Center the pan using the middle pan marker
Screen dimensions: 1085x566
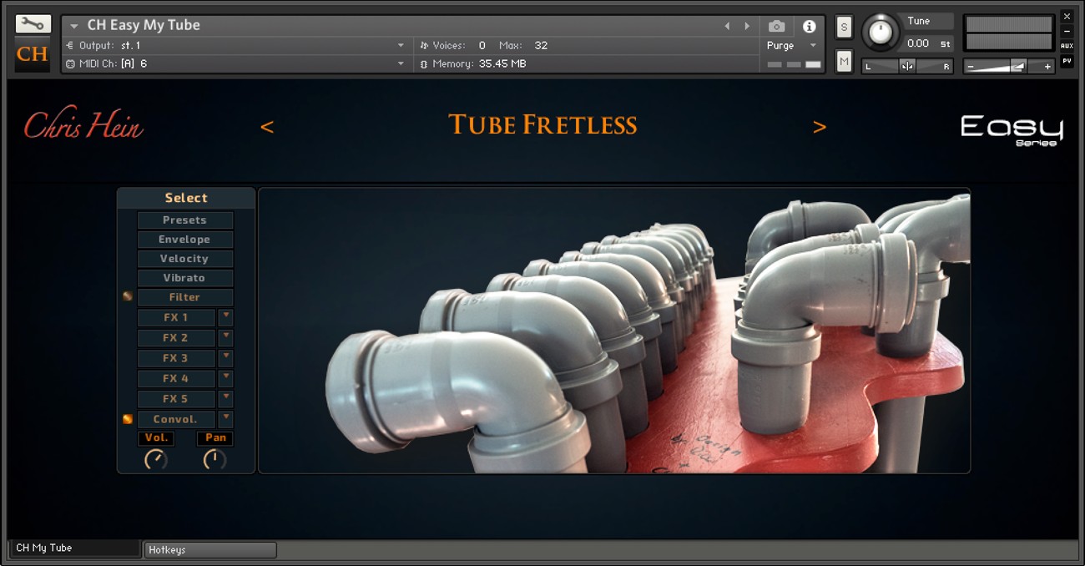(907, 67)
